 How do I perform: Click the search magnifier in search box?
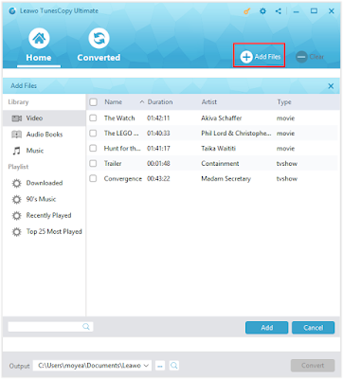click(x=86, y=327)
